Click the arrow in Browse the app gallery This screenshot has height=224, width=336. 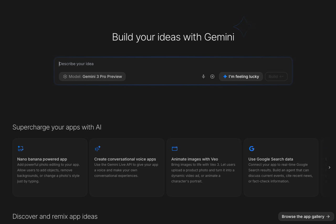[328, 216]
